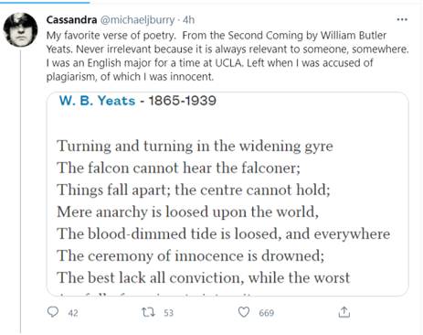Click the poem line 'Turning and turning'
423x335 pixels.
coord(195,146)
